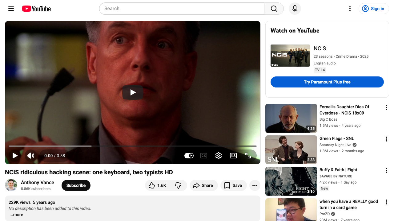The image size is (394, 221).
Task: Click the 0:00 / 0:58 time display
Action: [54, 156]
